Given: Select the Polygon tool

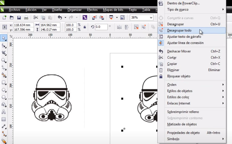Looking at the screenshot, I should [4, 97].
